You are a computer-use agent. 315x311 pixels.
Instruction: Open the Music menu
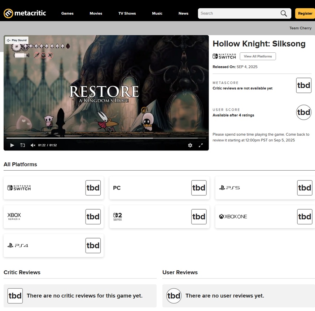point(157,13)
